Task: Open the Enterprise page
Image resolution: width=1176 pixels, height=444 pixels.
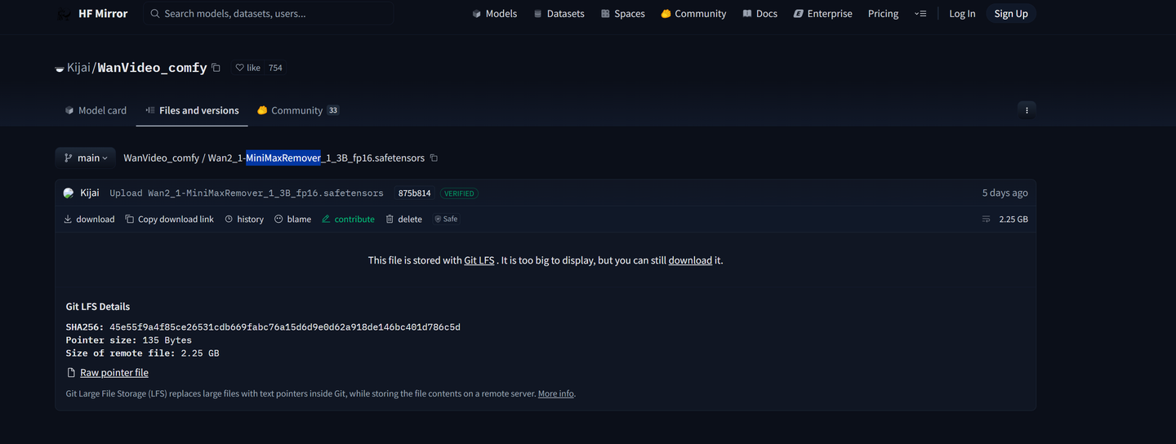Action: [x=822, y=14]
